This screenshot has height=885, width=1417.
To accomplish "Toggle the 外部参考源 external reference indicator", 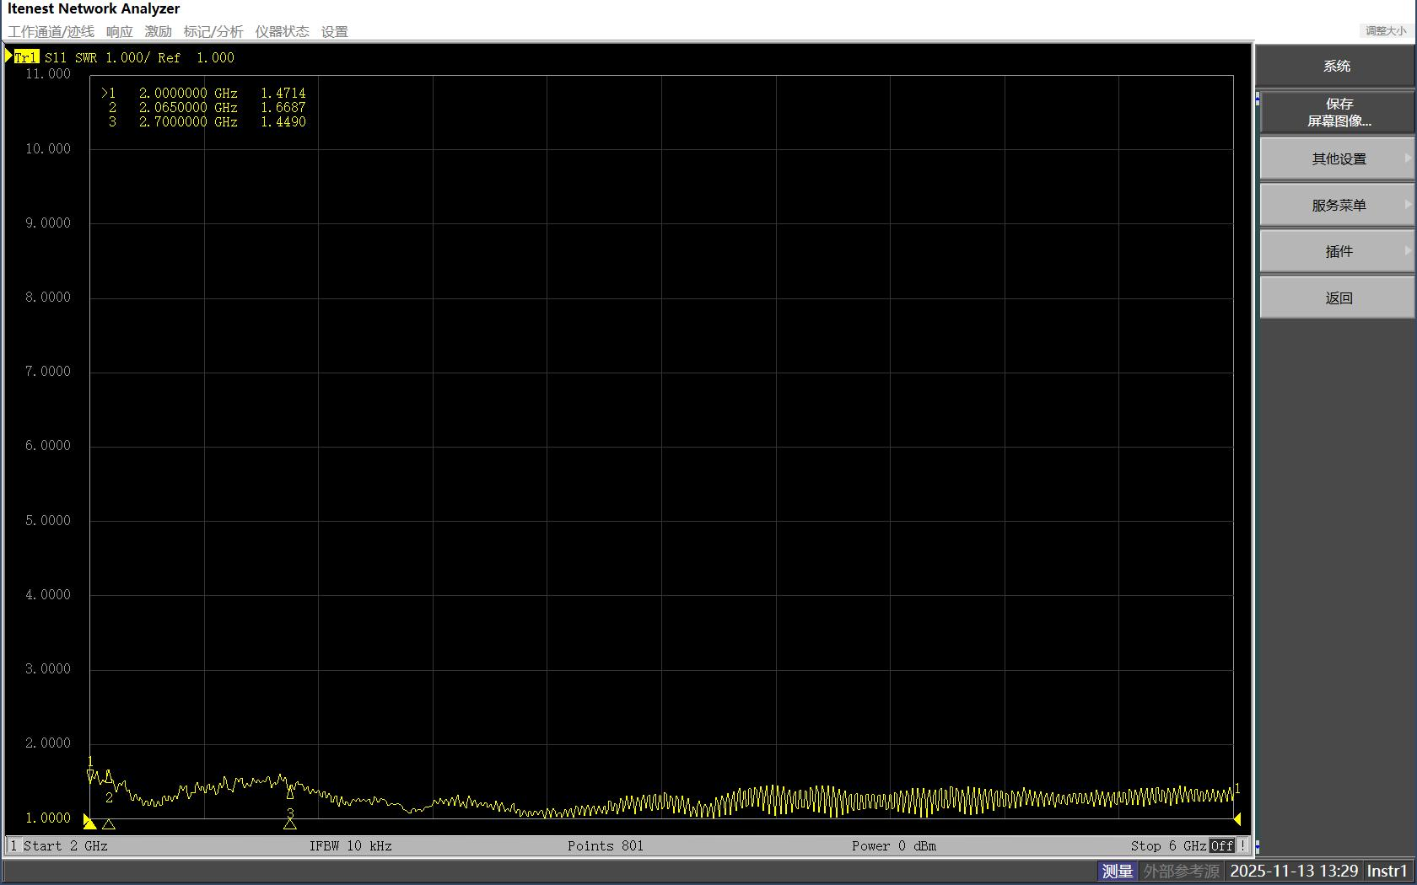I will point(1182,871).
